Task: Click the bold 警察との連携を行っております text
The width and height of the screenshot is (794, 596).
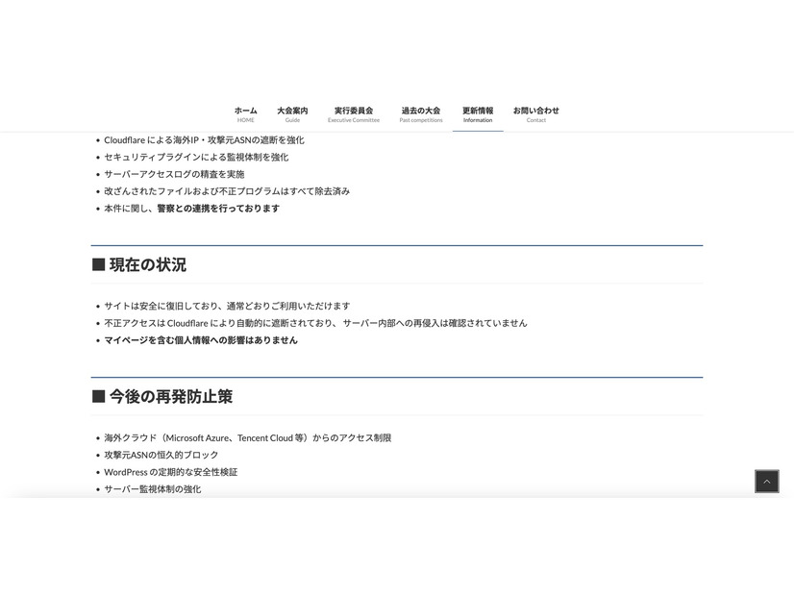Action: (x=218, y=209)
